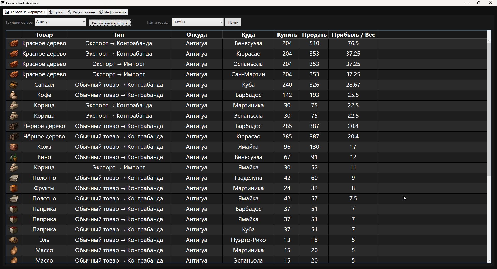Image resolution: width=497 pixels, height=269 pixels.
Task: Click the Полотно icon in the Ямайка row
Action: (x=14, y=199)
